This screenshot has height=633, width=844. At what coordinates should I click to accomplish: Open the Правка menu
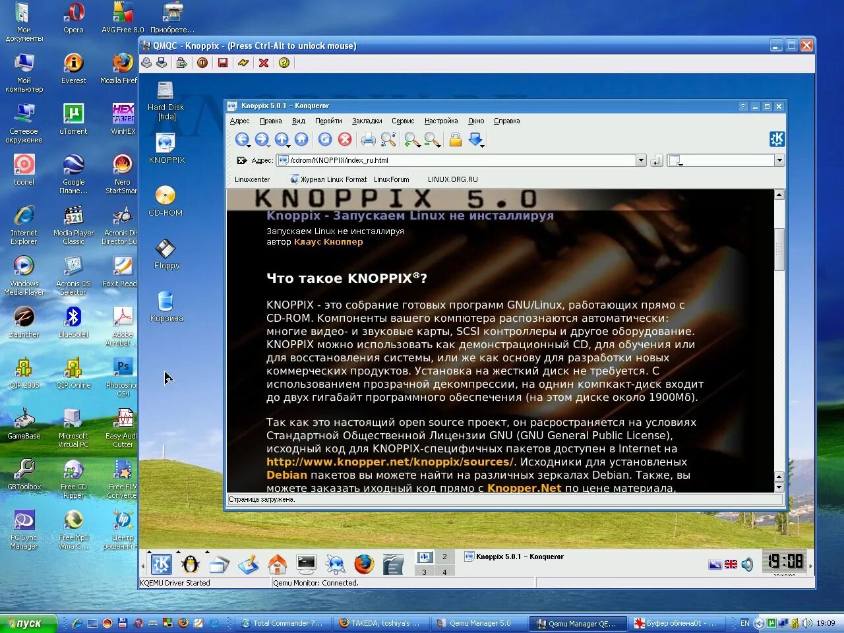270,121
